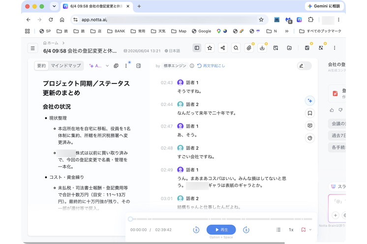Viewport: 367px width, 244px height.
Task: Click the clock timestamp floating icon
Action: [x=310, y=138]
